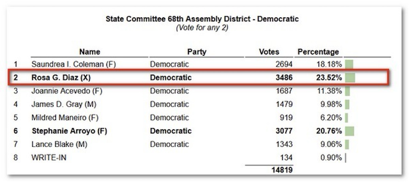
Task: Click the Party column header
Action: pyautogui.click(x=197, y=52)
